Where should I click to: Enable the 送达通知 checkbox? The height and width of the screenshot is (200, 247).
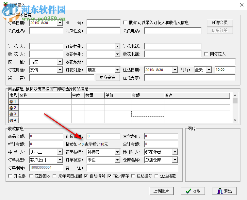point(133,176)
